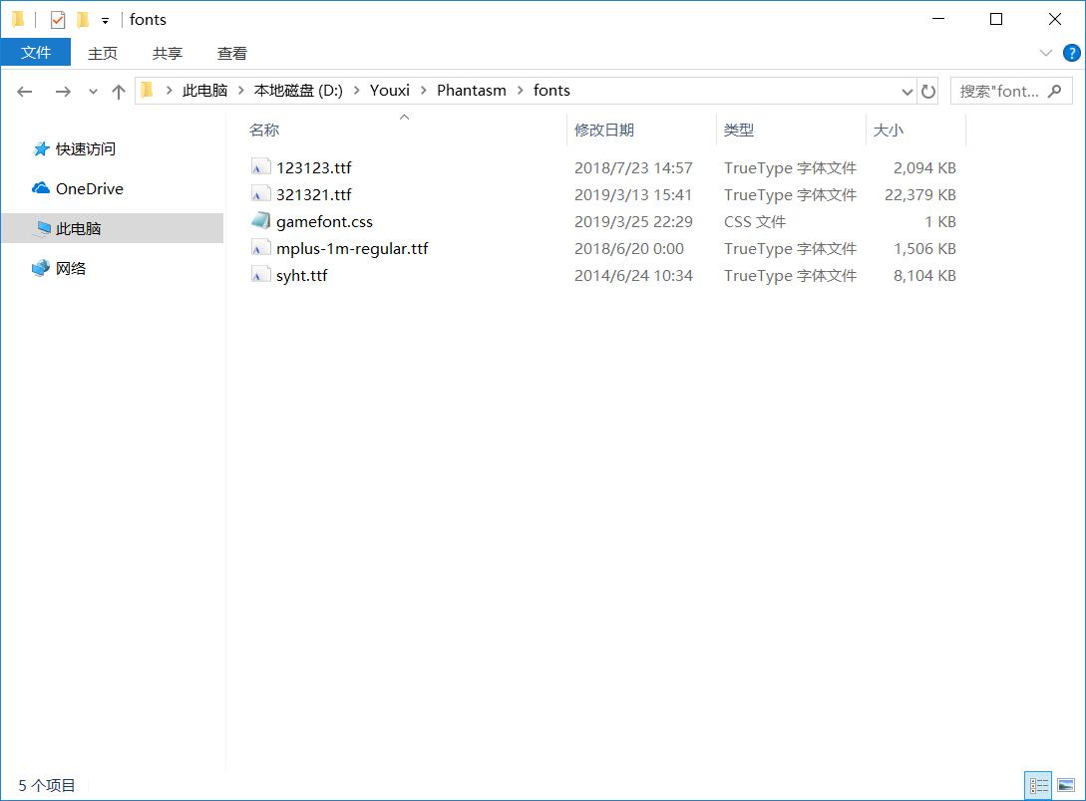1086x801 pixels.
Task: Click the font icon of 321321.ttf
Action: pyautogui.click(x=260, y=194)
